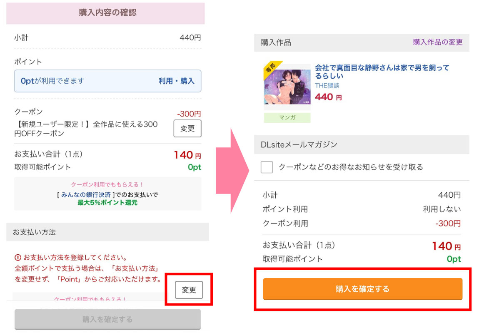The height and width of the screenshot is (333, 479).
Task: Click the red warning icon beside payment message
Action: coord(18,257)
